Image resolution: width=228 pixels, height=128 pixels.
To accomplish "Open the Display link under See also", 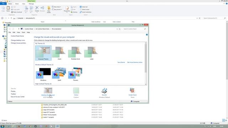I will point(13,91).
